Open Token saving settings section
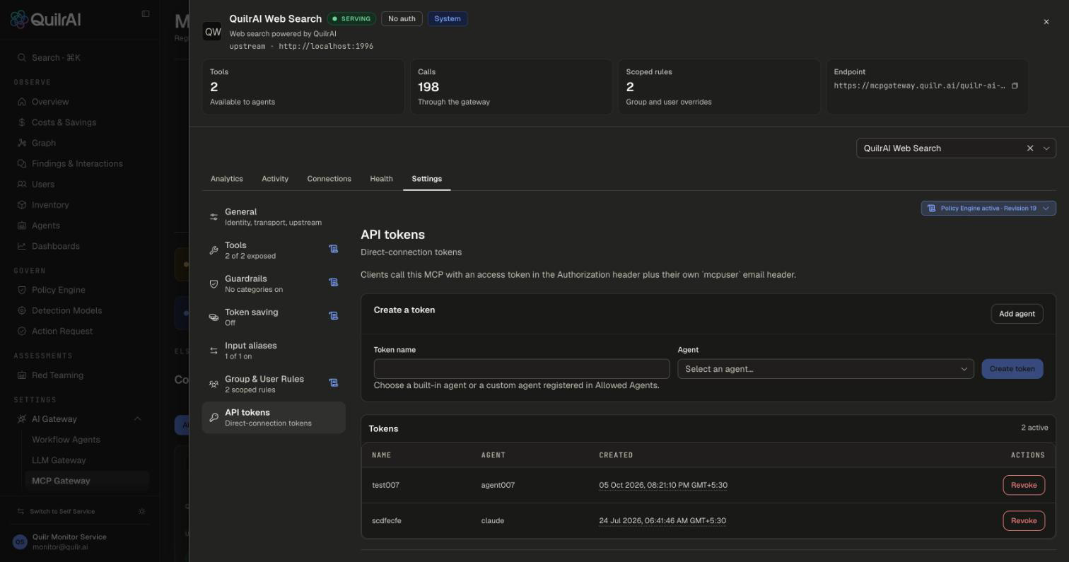Image resolution: width=1069 pixels, height=562 pixels. 274,317
